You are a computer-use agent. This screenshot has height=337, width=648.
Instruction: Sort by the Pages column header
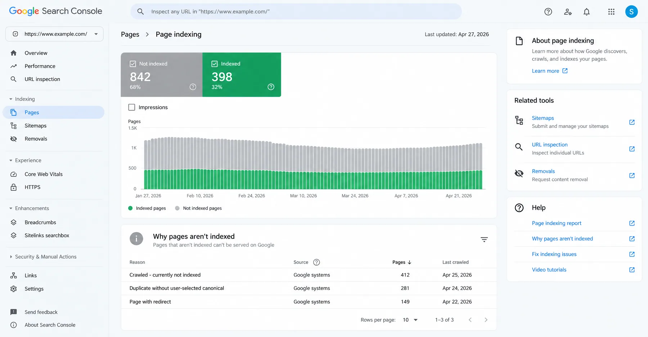(402, 262)
